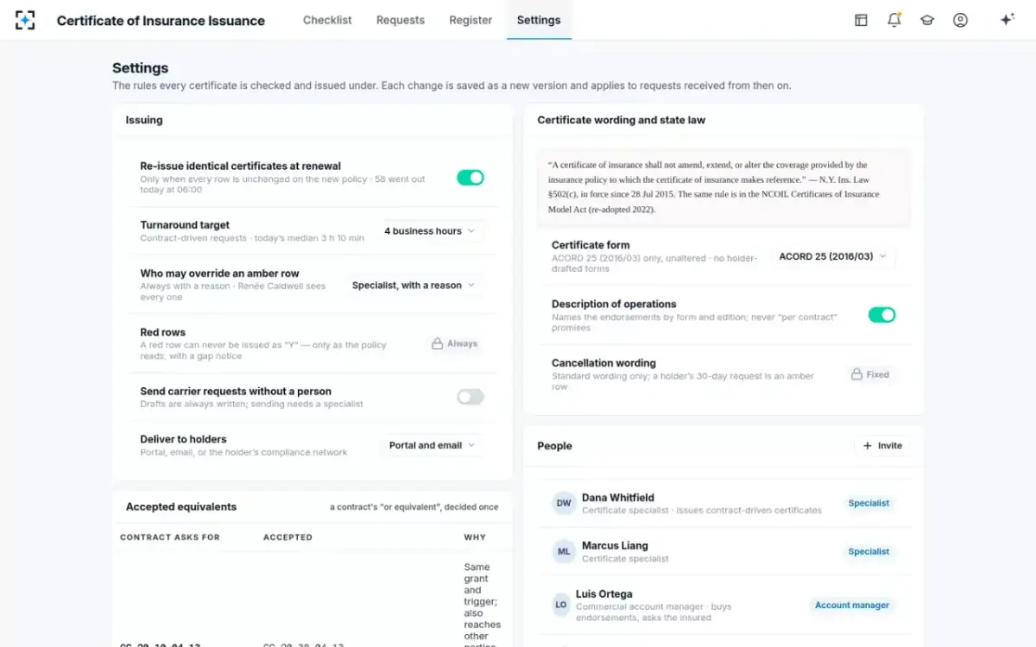Toggle Description of operations switch
This screenshot has width=1036, height=647.
882,315
